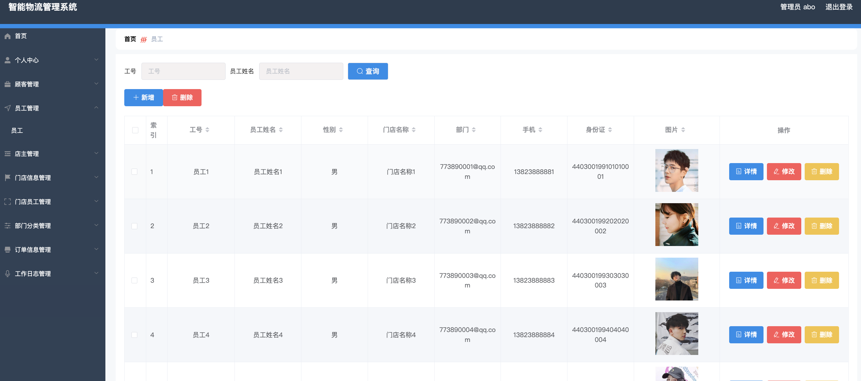Click 退出登录 in the top bar
The height and width of the screenshot is (381, 861).
(x=839, y=7)
